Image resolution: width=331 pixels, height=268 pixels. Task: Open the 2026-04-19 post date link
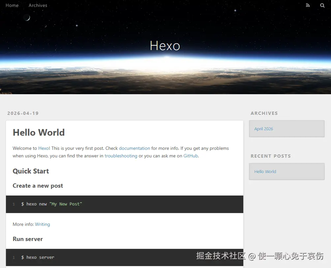tap(23, 113)
